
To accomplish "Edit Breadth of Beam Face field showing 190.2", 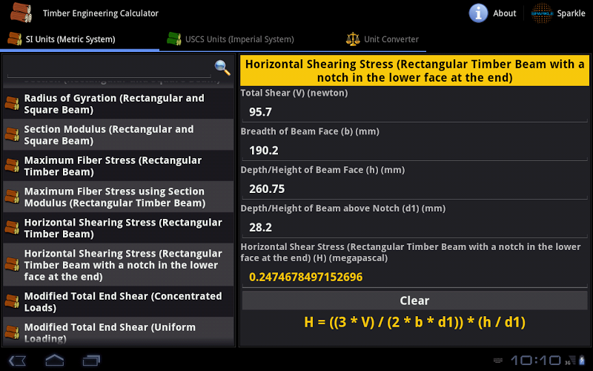I will [x=414, y=151].
